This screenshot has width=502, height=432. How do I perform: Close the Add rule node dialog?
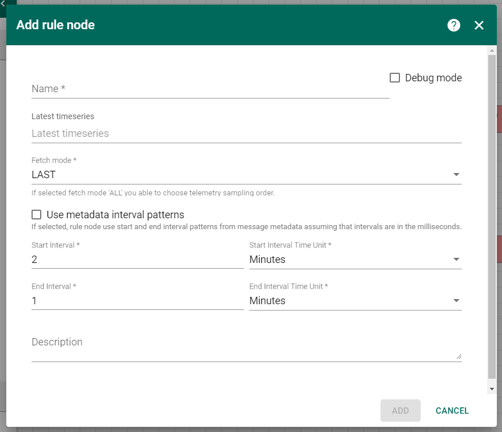click(479, 25)
